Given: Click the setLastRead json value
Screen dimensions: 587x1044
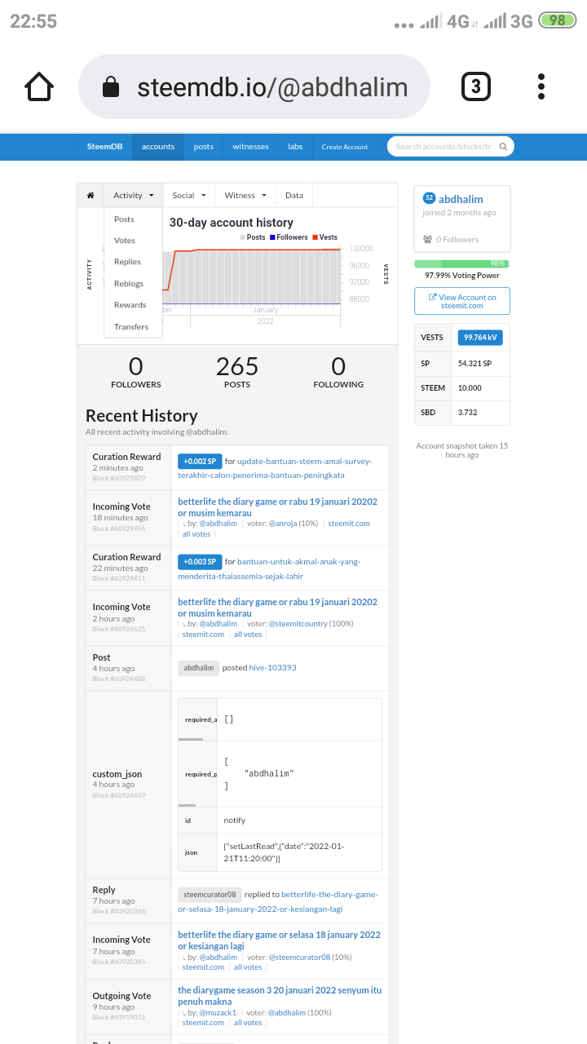Looking at the screenshot, I should [284, 852].
